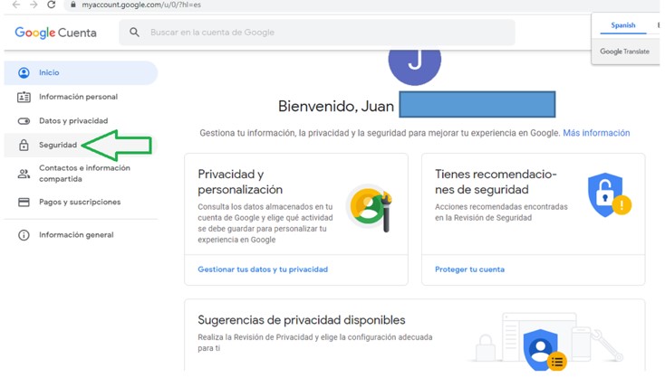Click the credit card icon for Pagos
The width and height of the screenshot is (665, 378).
24,203
